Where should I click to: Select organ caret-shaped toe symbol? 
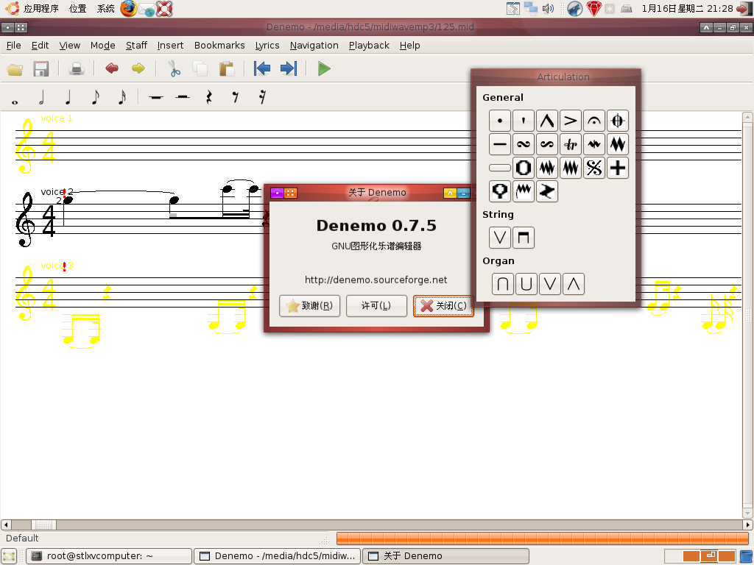tap(573, 284)
